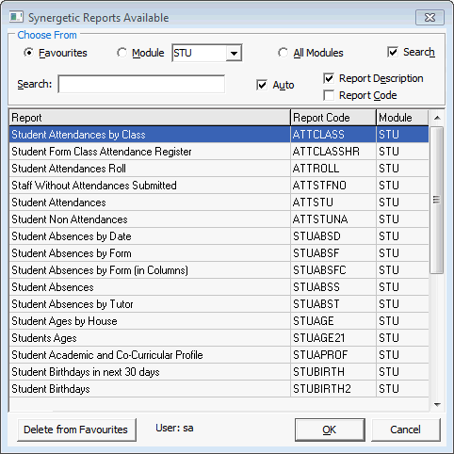The image size is (454, 454).
Task: Click the STUAPROF report code cell
Action: 333,355
